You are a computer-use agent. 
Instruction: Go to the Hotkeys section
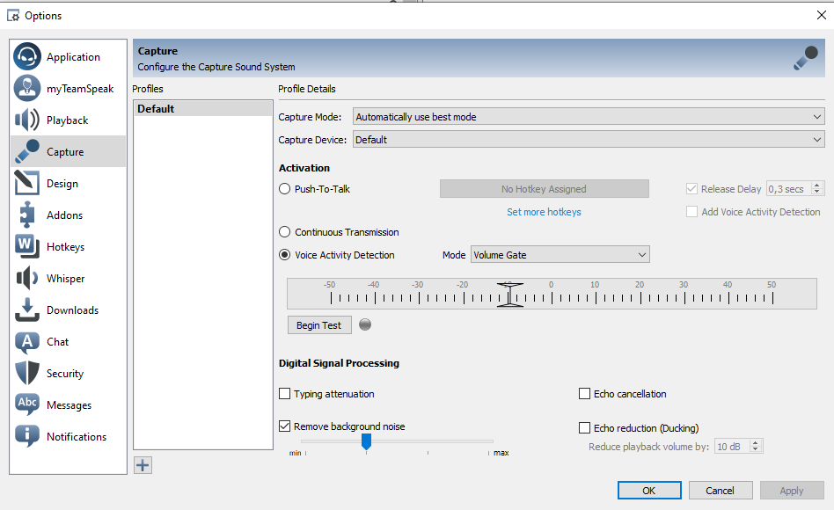[x=68, y=246]
